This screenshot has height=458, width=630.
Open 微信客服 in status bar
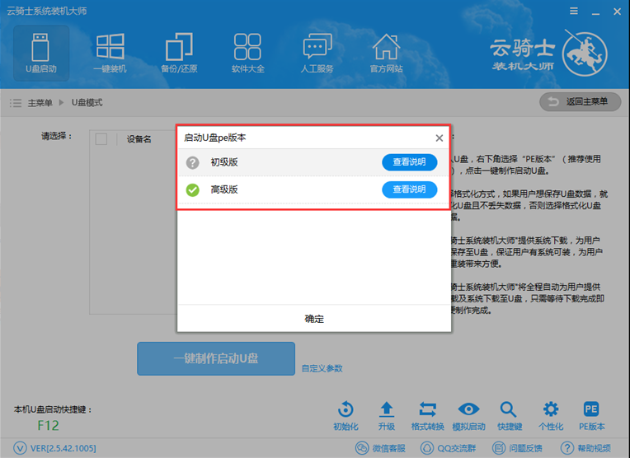pos(380,448)
